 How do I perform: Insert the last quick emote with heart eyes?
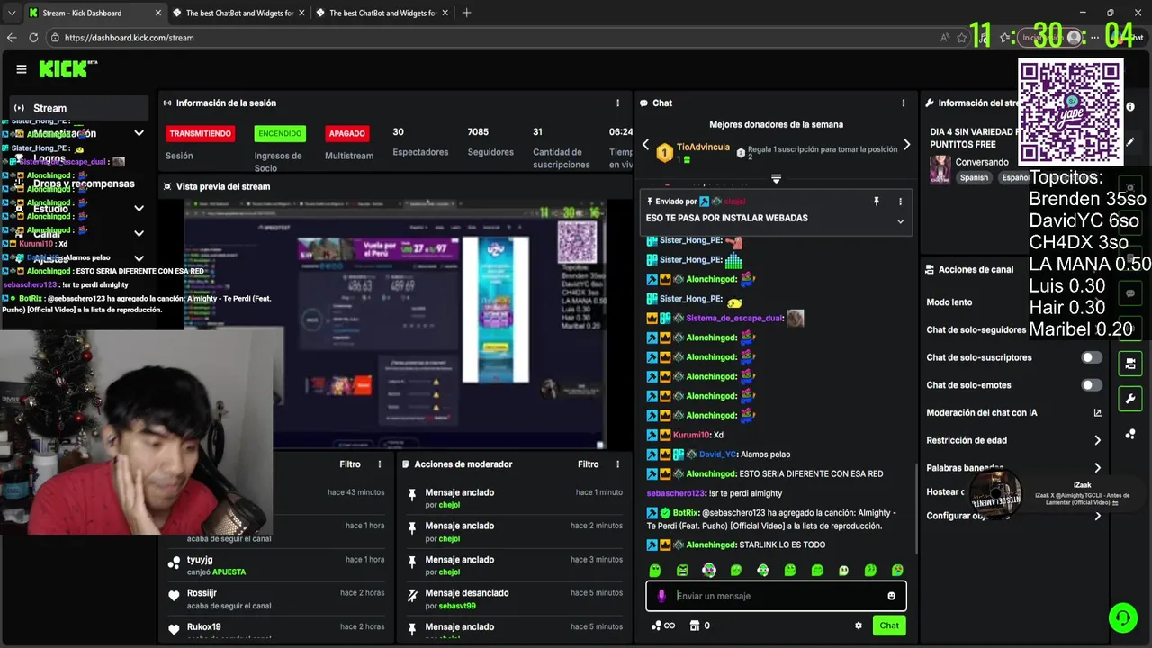[x=897, y=570]
